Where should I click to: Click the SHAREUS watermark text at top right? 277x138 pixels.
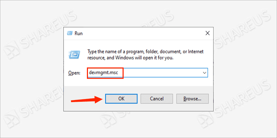pos(242,29)
